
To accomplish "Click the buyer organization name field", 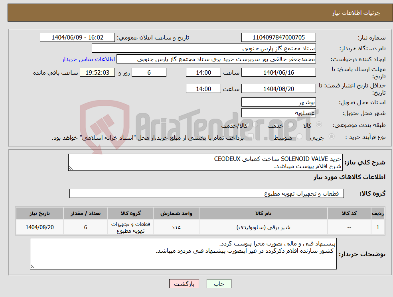I will click(203, 48).
